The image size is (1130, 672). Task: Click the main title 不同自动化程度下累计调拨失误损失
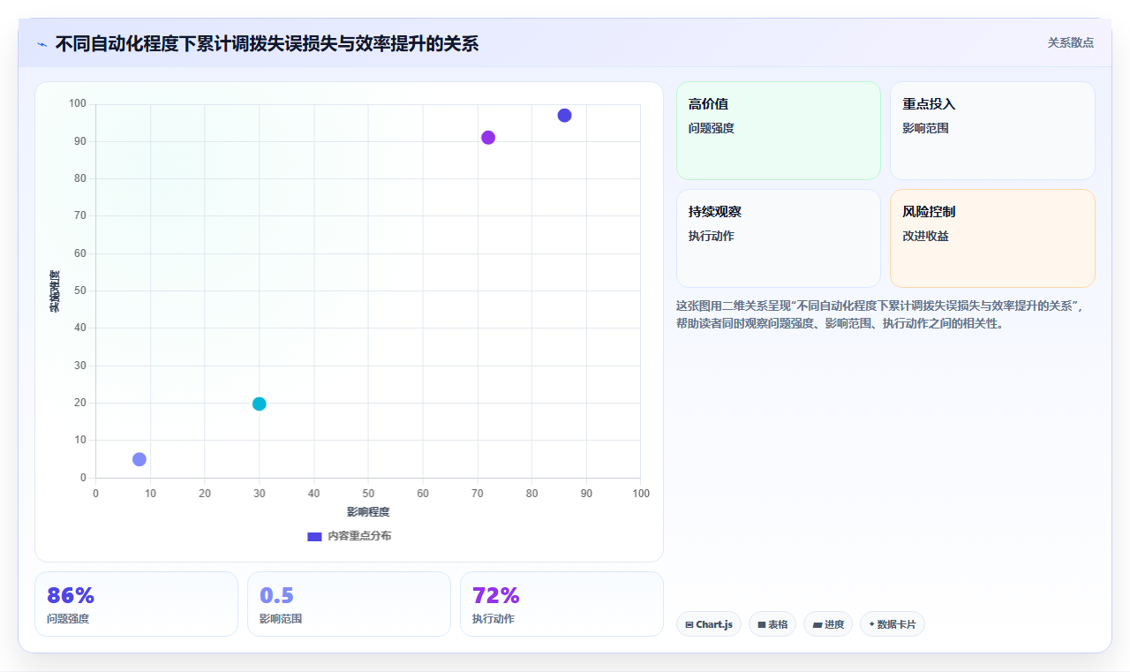point(267,43)
